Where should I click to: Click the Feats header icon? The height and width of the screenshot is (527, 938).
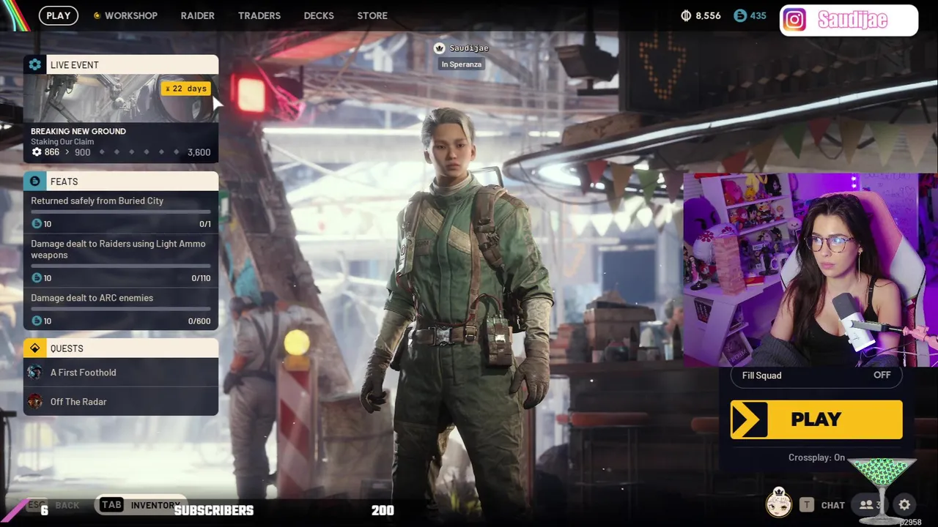click(x=34, y=181)
